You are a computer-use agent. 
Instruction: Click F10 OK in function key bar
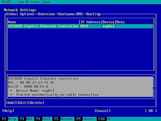(x=105, y=119)
